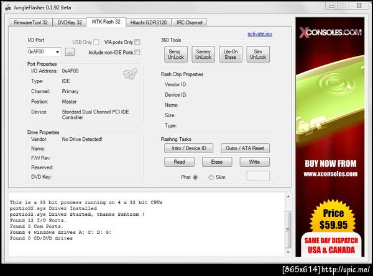Image resolution: width=373 pixels, height=276 pixels.
Task: Click the 'Found 3 Com Ports.' log line
Action: pos(37,226)
